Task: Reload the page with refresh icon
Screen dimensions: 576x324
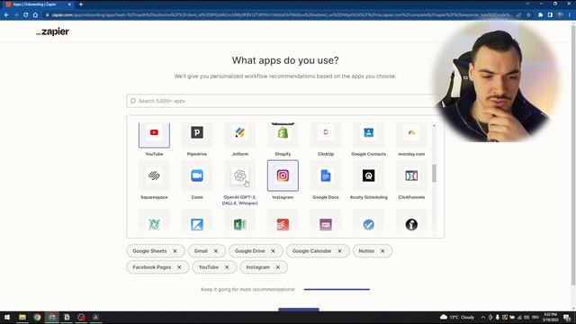Action: point(25,15)
